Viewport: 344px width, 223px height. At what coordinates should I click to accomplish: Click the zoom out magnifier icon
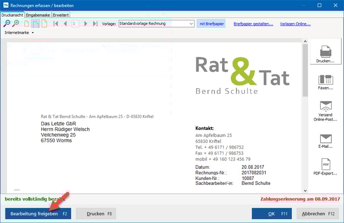6,24
